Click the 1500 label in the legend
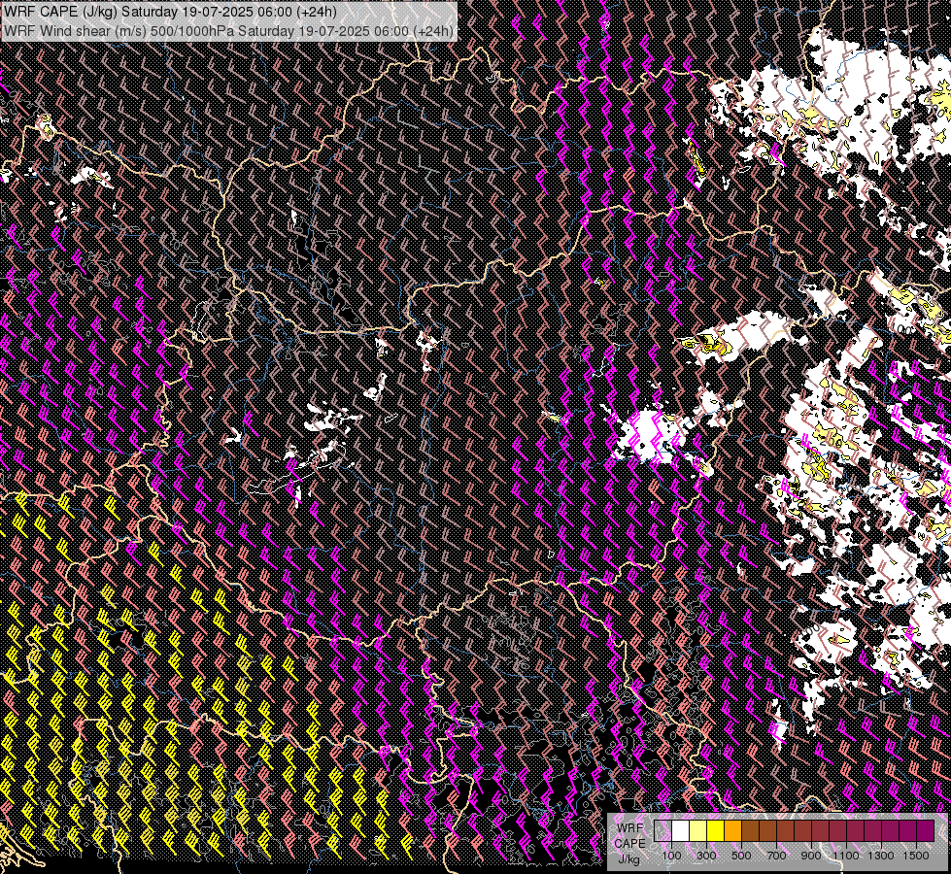This screenshot has height=874, width=951. pos(916,856)
